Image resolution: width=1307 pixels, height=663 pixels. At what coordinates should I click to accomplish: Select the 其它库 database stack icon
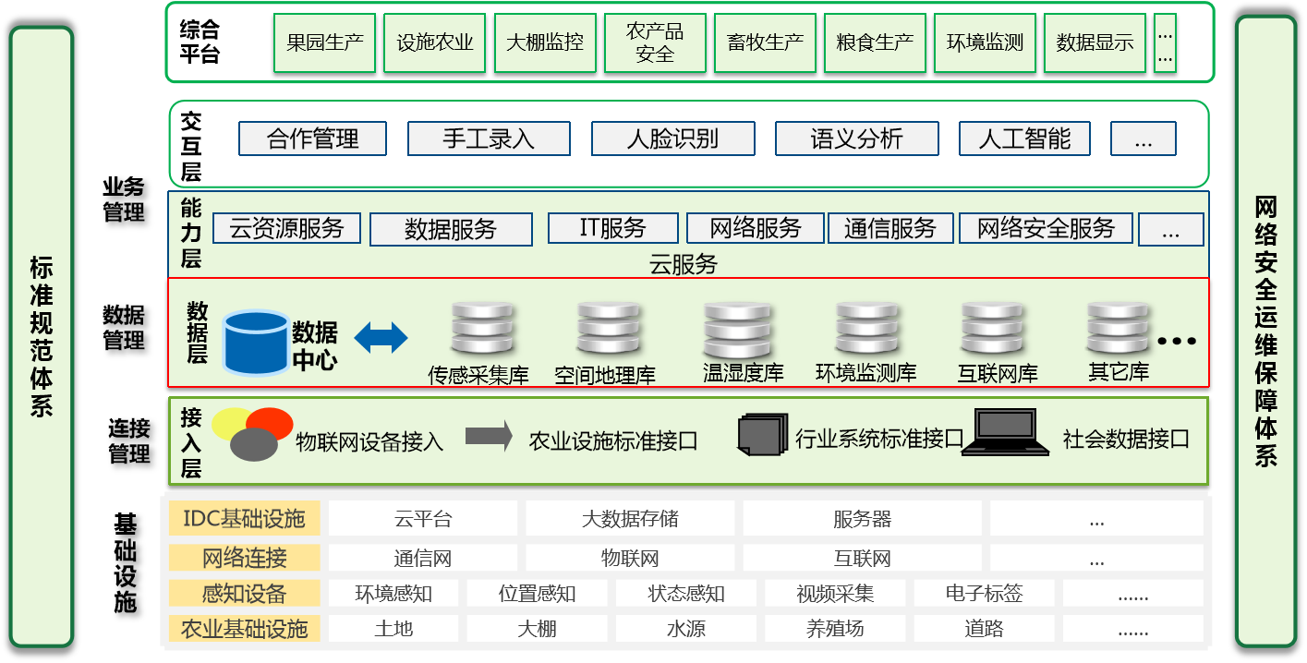click(1117, 330)
